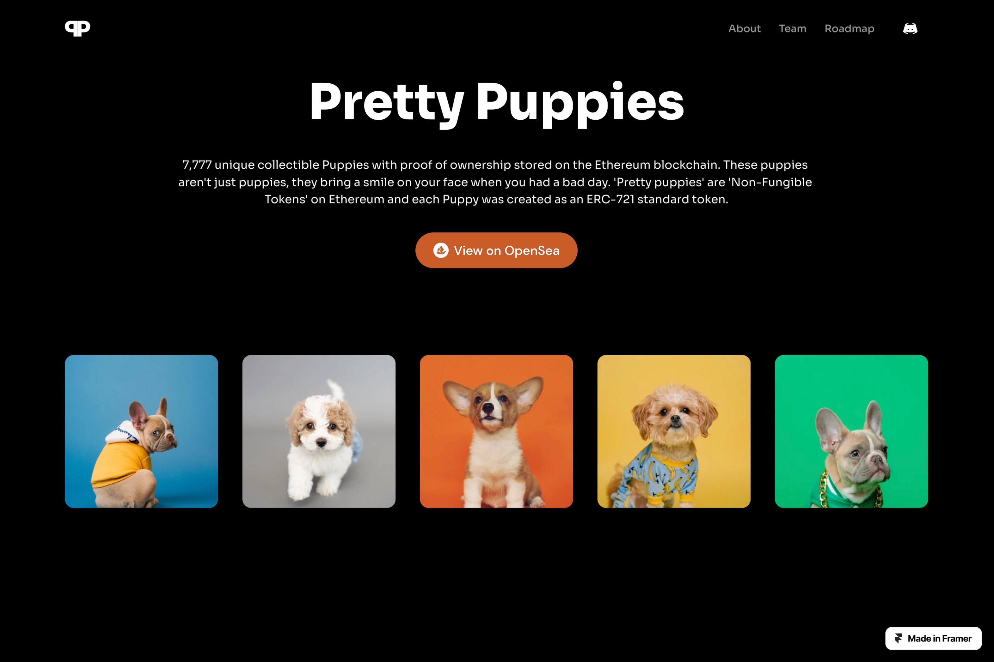Select the corgi puppy on orange photo
Viewport: 994px width, 662px height.
496,431
